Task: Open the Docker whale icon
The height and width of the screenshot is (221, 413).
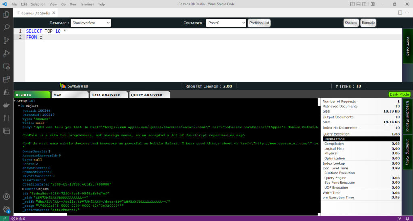Action: [6, 105]
